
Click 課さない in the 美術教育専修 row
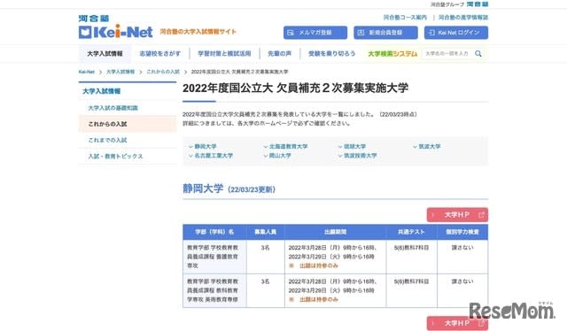pyautogui.click(x=462, y=281)
